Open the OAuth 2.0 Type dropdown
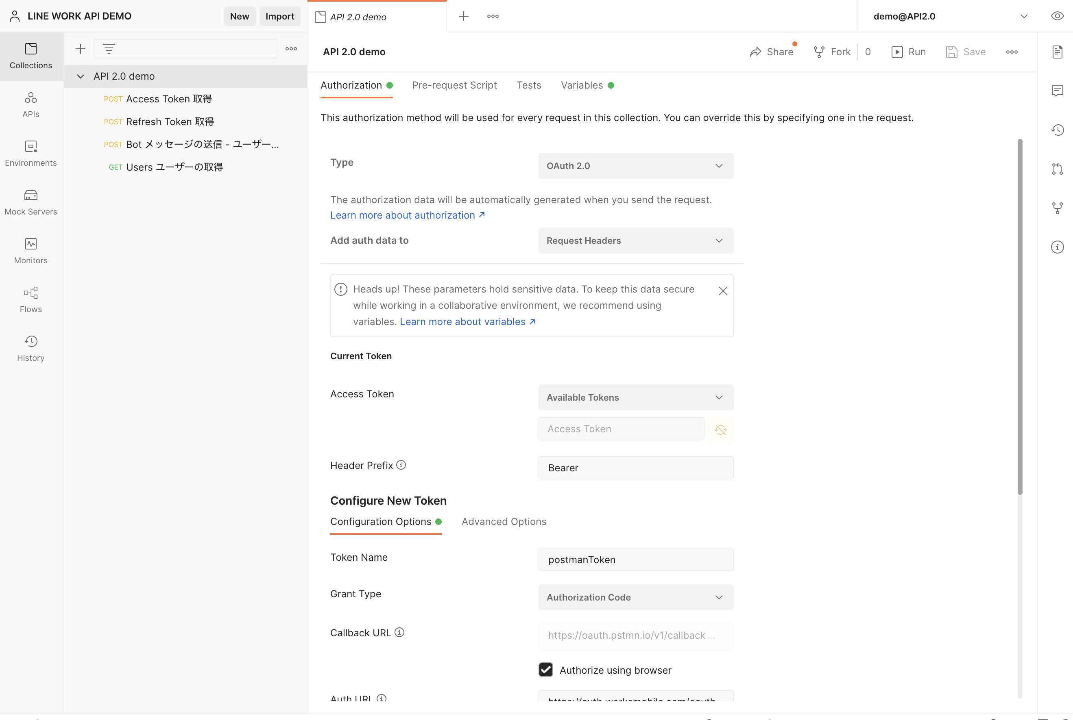The image size is (1073, 720). point(635,166)
